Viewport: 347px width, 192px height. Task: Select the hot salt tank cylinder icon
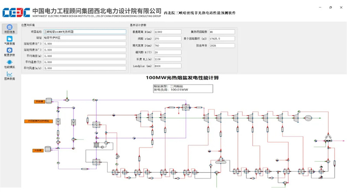point(49,101)
